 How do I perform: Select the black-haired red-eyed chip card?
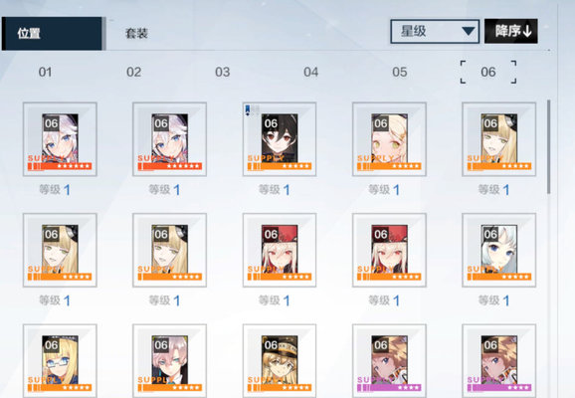pyautogui.click(x=280, y=139)
